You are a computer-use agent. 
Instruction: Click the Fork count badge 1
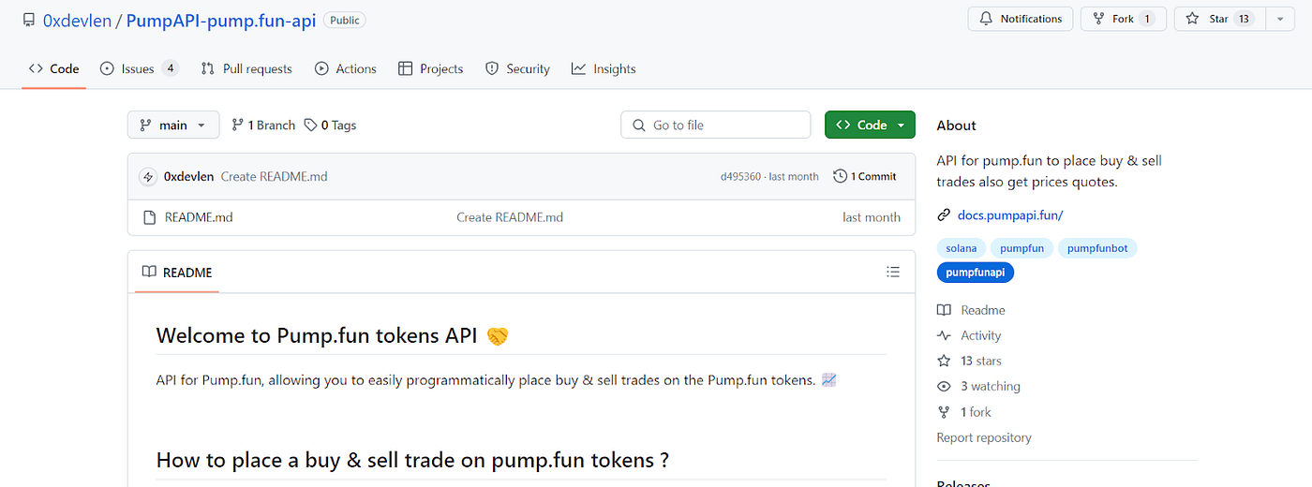pos(1147,19)
